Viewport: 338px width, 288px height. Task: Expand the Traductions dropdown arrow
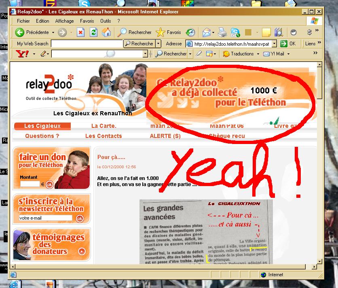click(x=258, y=54)
